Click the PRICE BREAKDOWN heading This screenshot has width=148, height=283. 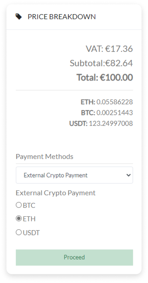point(62,17)
